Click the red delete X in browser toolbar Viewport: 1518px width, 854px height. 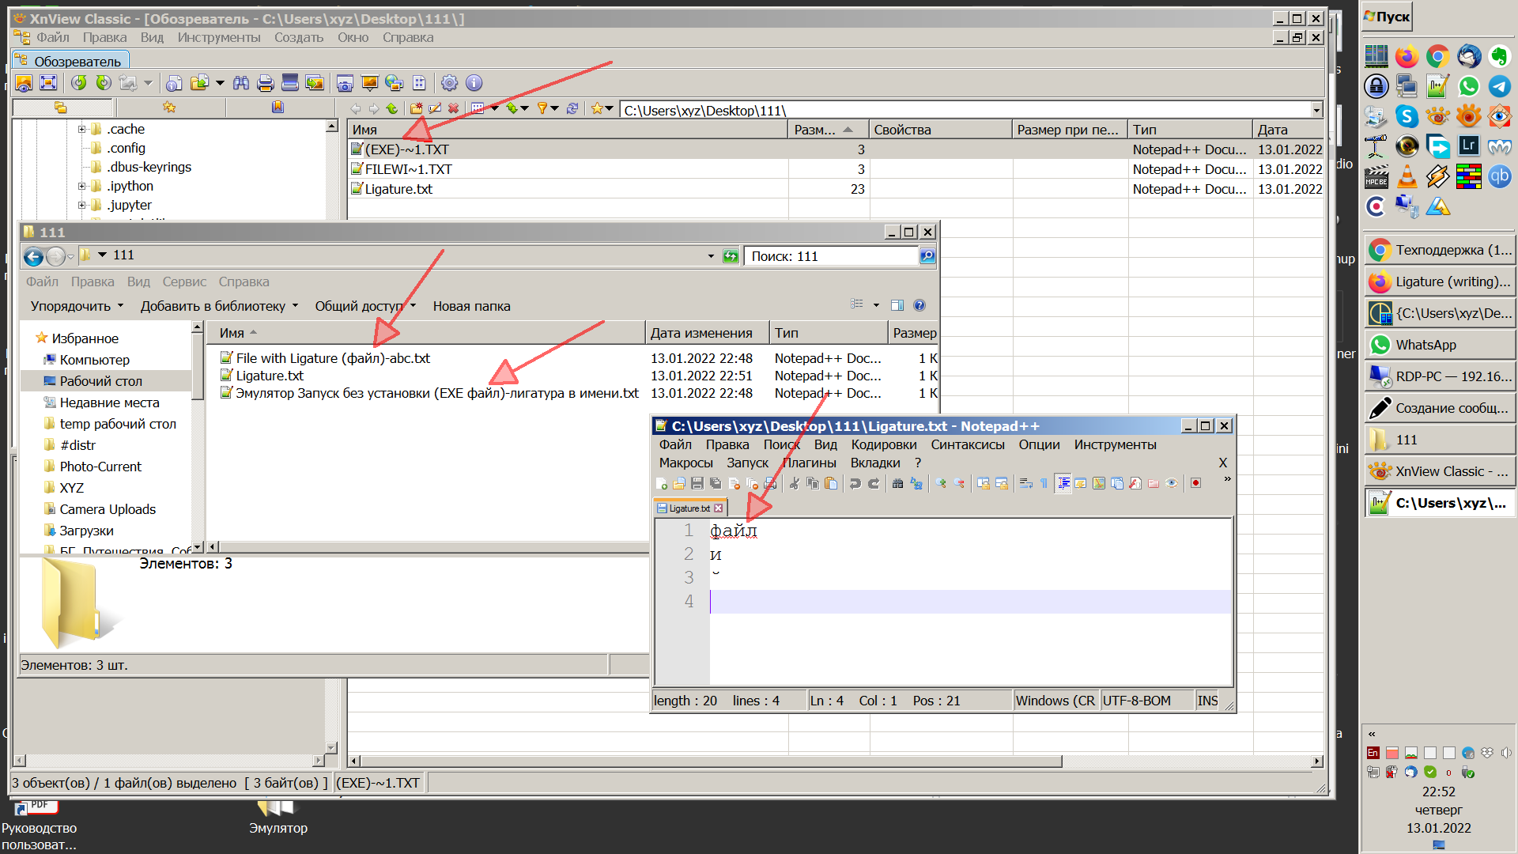[x=453, y=108]
